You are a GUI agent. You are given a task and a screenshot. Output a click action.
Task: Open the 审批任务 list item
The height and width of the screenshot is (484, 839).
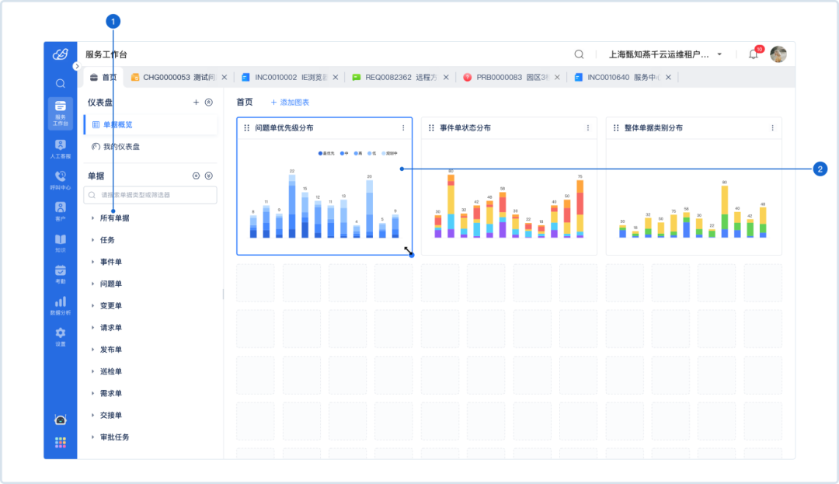[x=114, y=437]
